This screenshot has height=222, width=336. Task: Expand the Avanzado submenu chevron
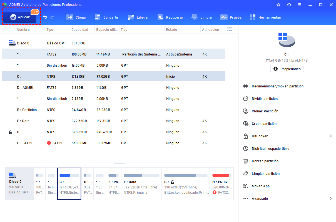tap(331, 198)
